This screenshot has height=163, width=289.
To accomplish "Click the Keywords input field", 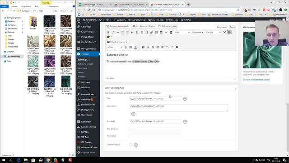I will coord(155,121).
